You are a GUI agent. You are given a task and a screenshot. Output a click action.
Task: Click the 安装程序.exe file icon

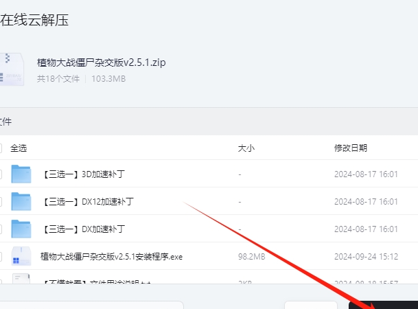click(21, 257)
